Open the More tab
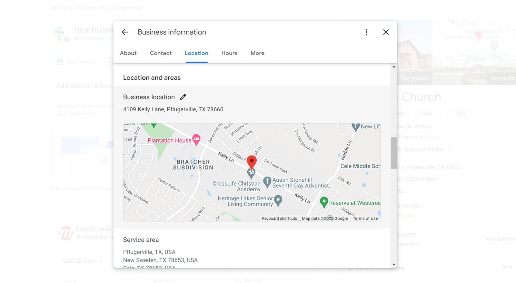This screenshot has height=283, width=516. [257, 53]
